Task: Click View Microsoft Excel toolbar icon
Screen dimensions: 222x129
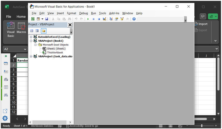Action: 33,19
